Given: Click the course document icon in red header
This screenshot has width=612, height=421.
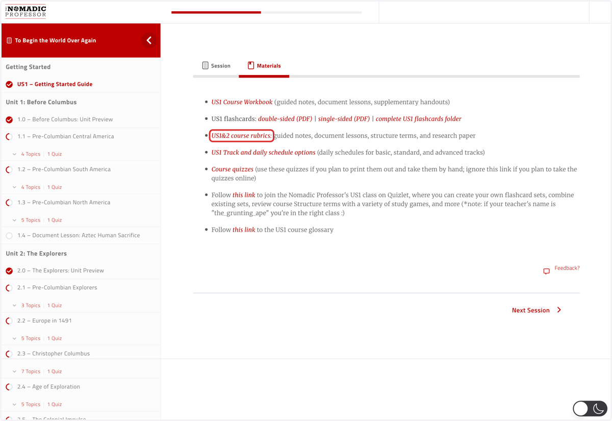Looking at the screenshot, I should point(9,40).
